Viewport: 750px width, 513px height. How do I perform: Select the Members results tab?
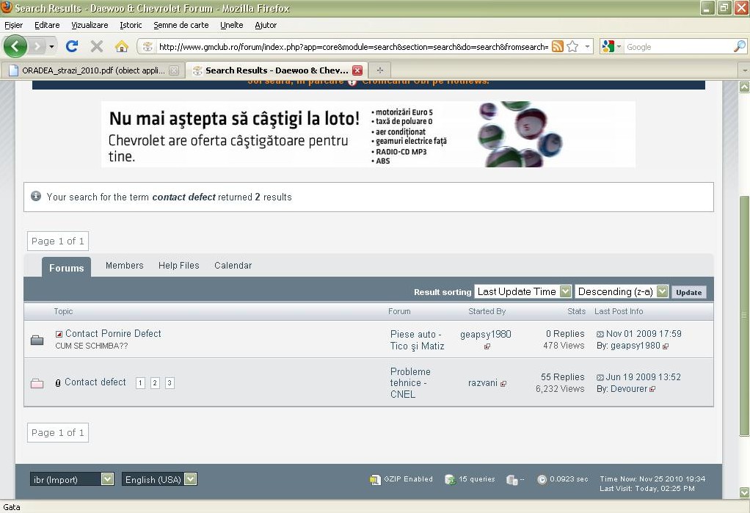124,265
